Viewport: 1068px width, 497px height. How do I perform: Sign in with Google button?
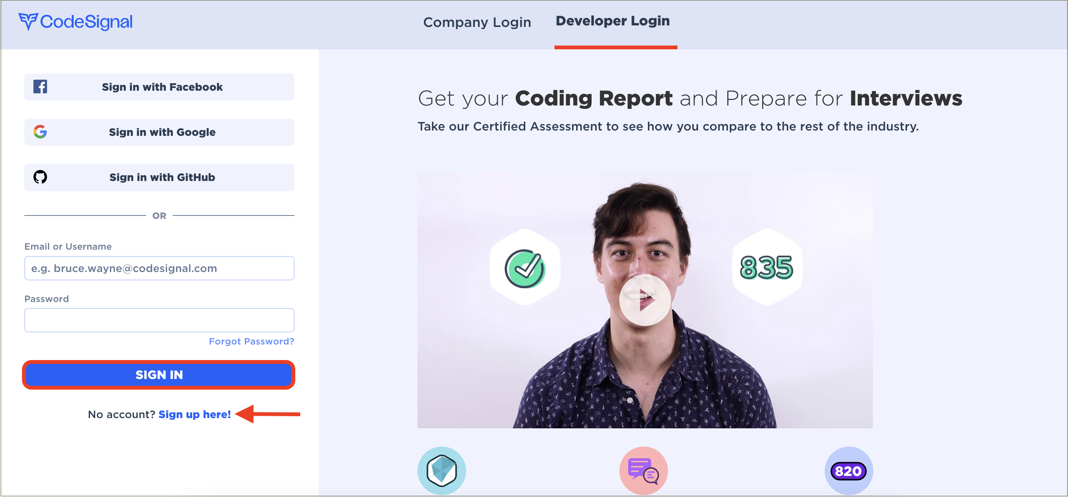point(159,132)
